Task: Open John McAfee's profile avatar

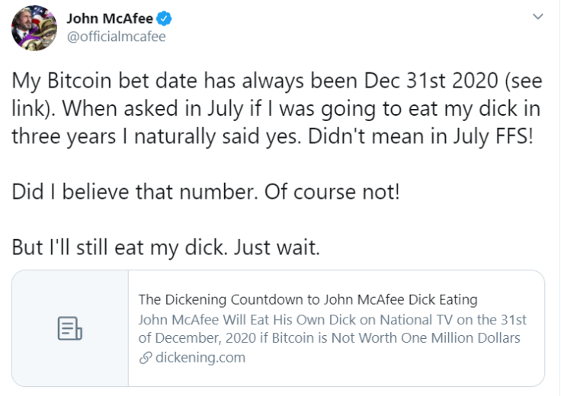Action: pyautogui.click(x=34, y=28)
